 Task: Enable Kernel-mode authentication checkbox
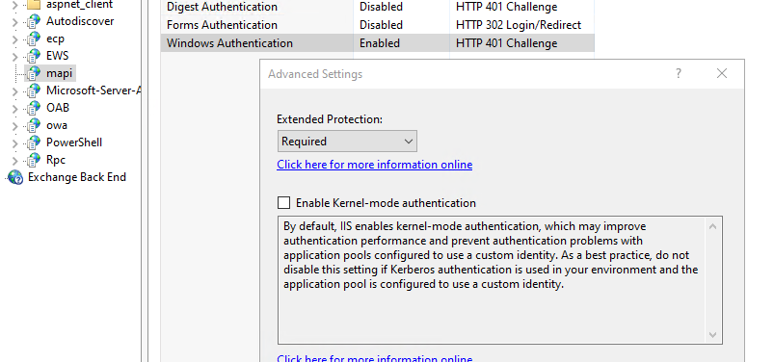point(283,203)
